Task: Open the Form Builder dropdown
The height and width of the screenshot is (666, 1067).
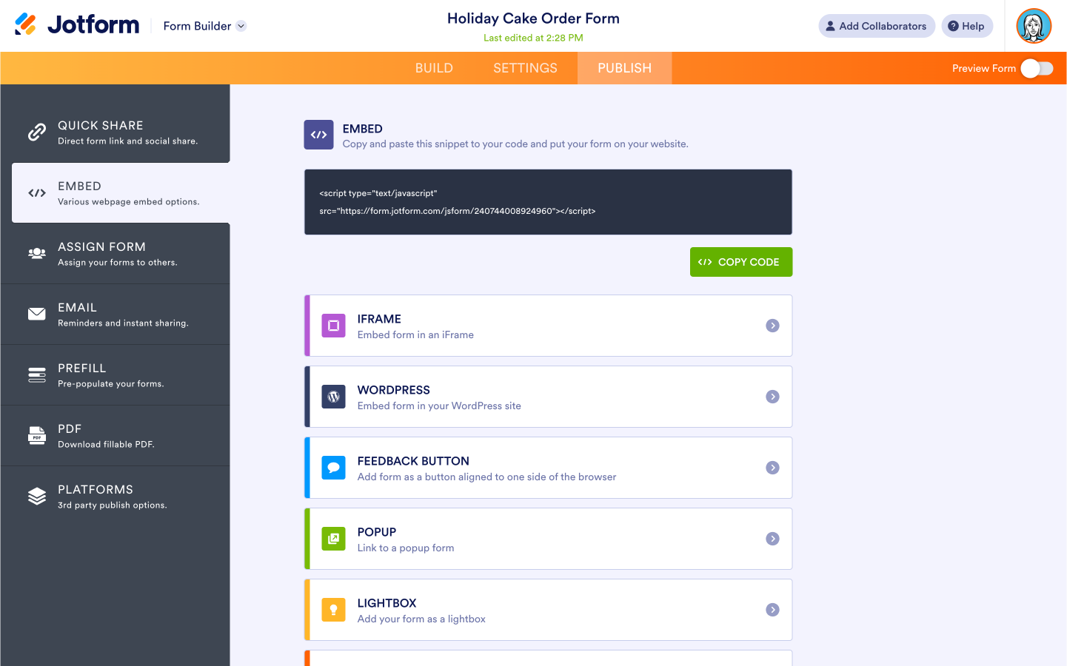Action: [204, 26]
